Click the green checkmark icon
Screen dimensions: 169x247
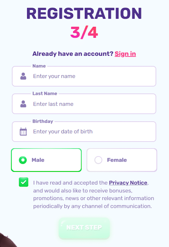tap(23, 182)
